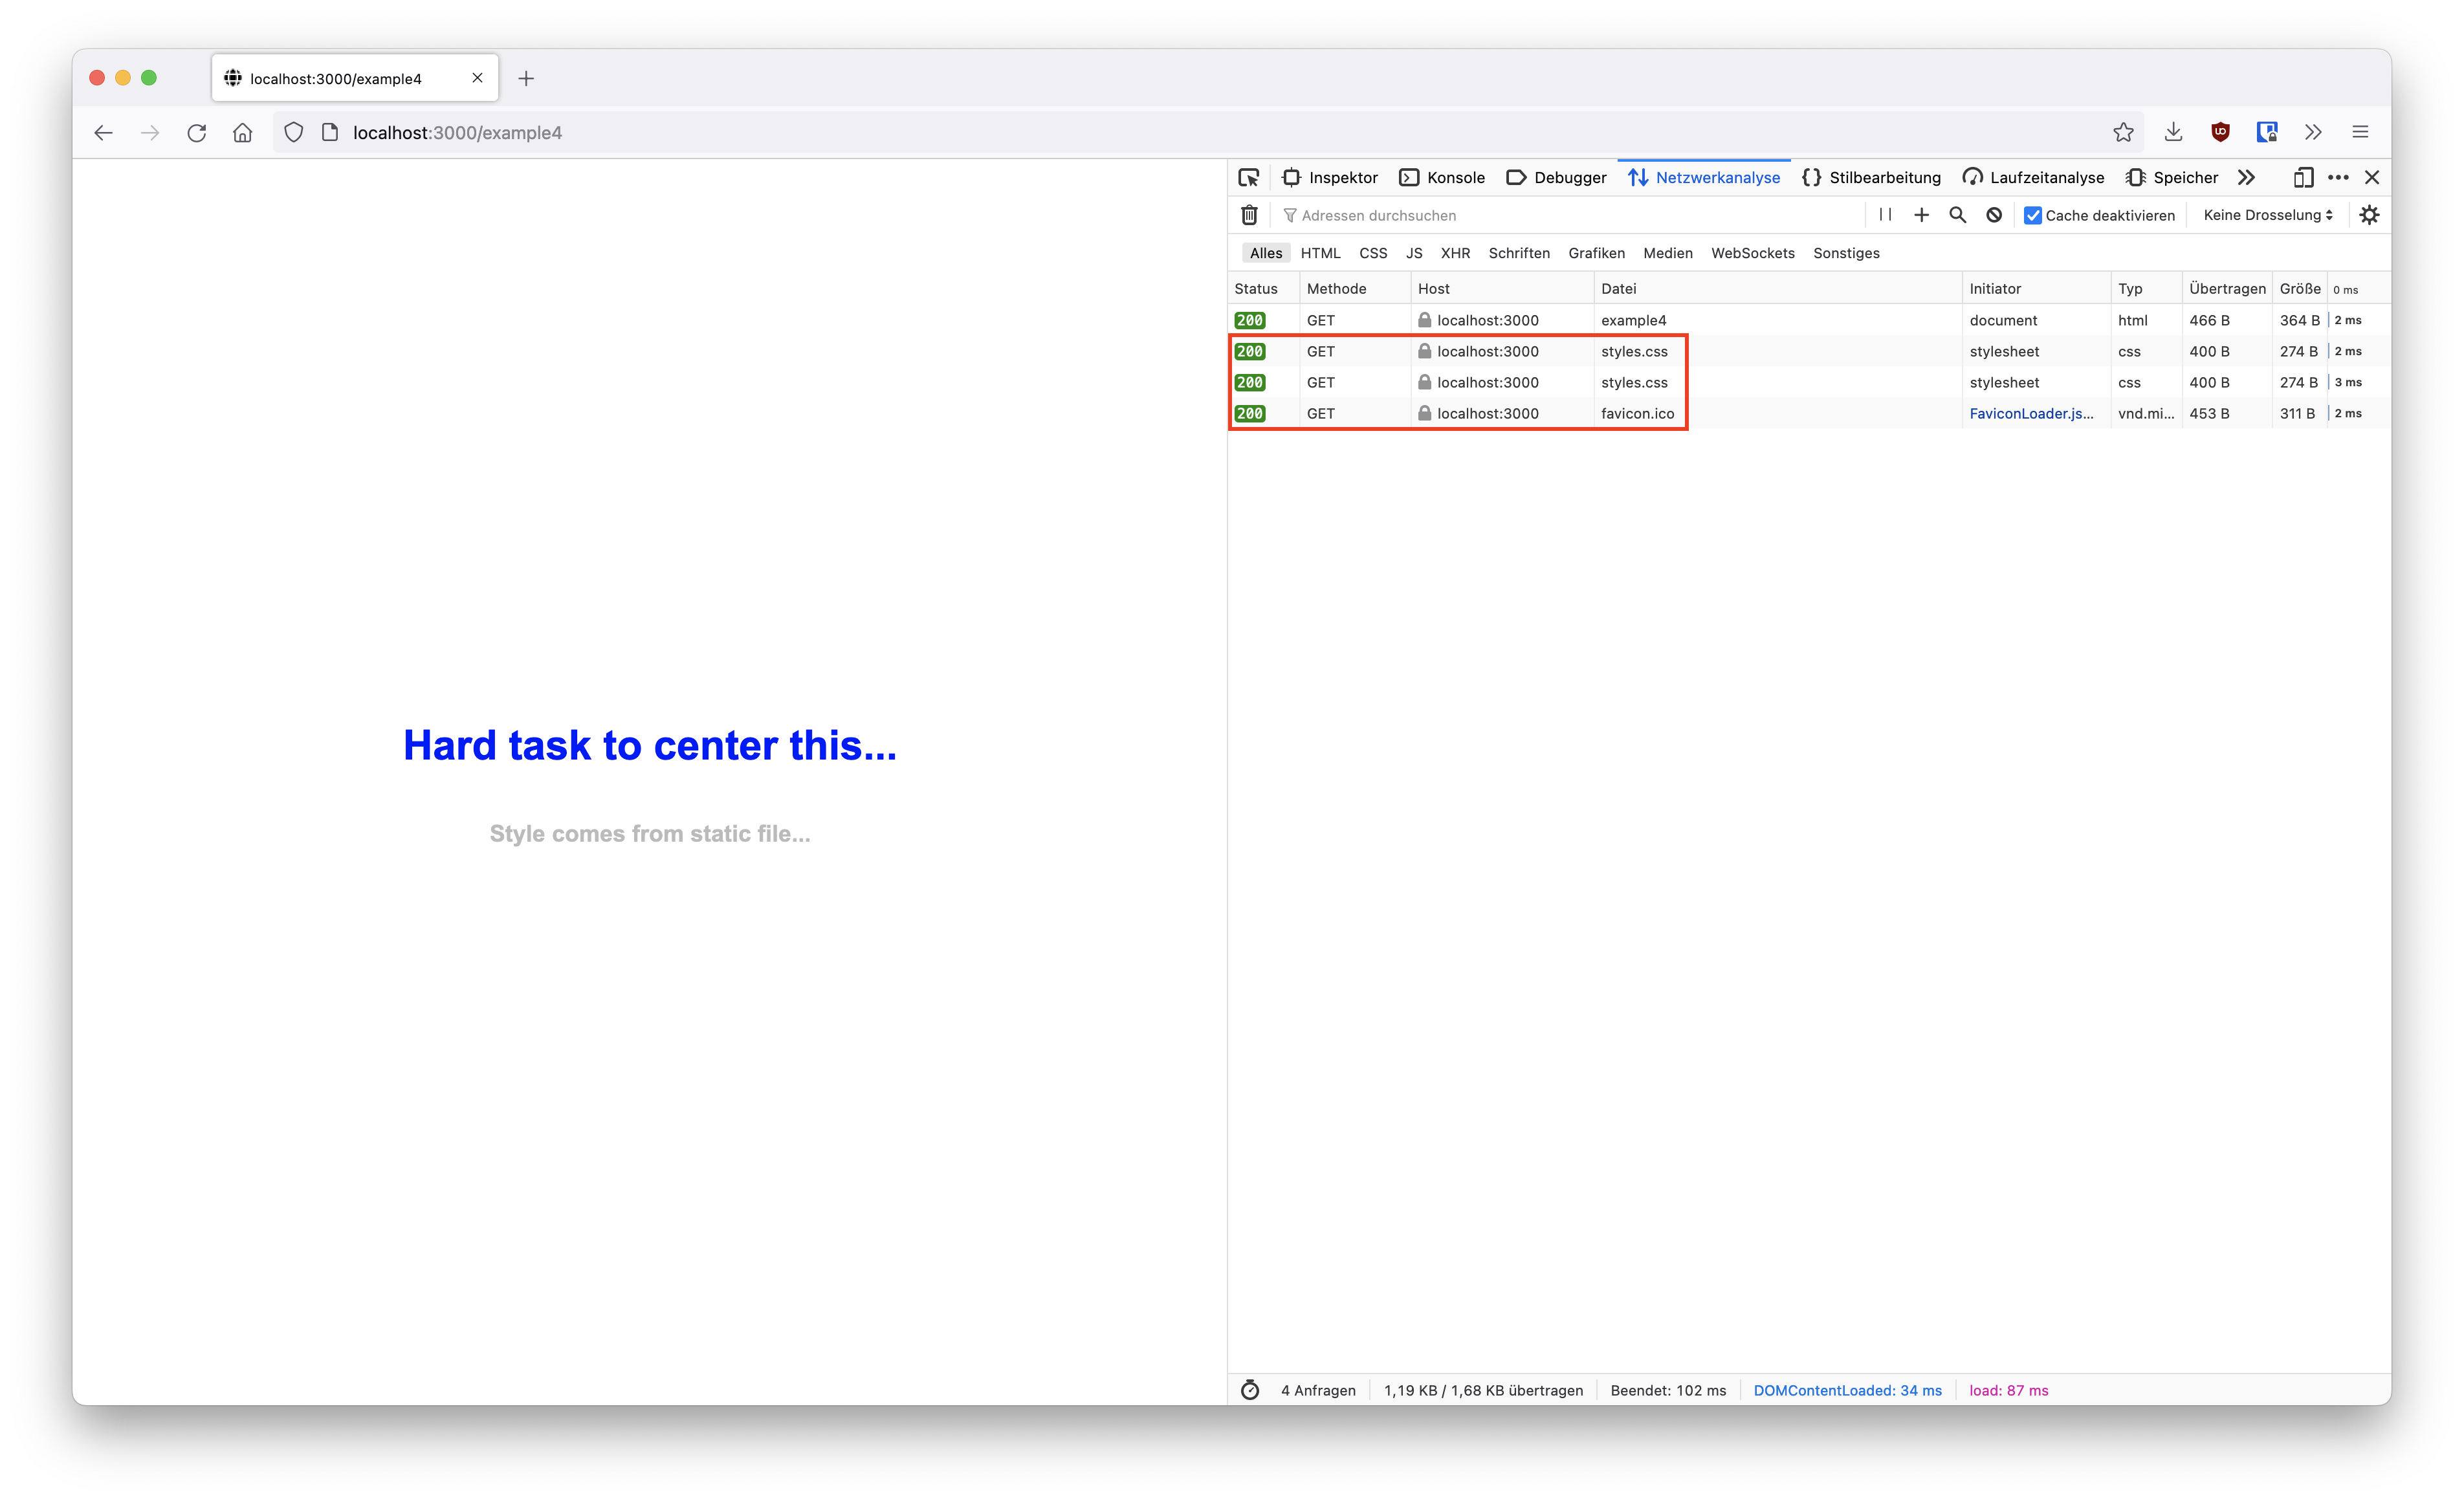Viewport: 2464px width, 1501px height.
Task: Click the element picker icon in devtools
Action: coord(1248,177)
